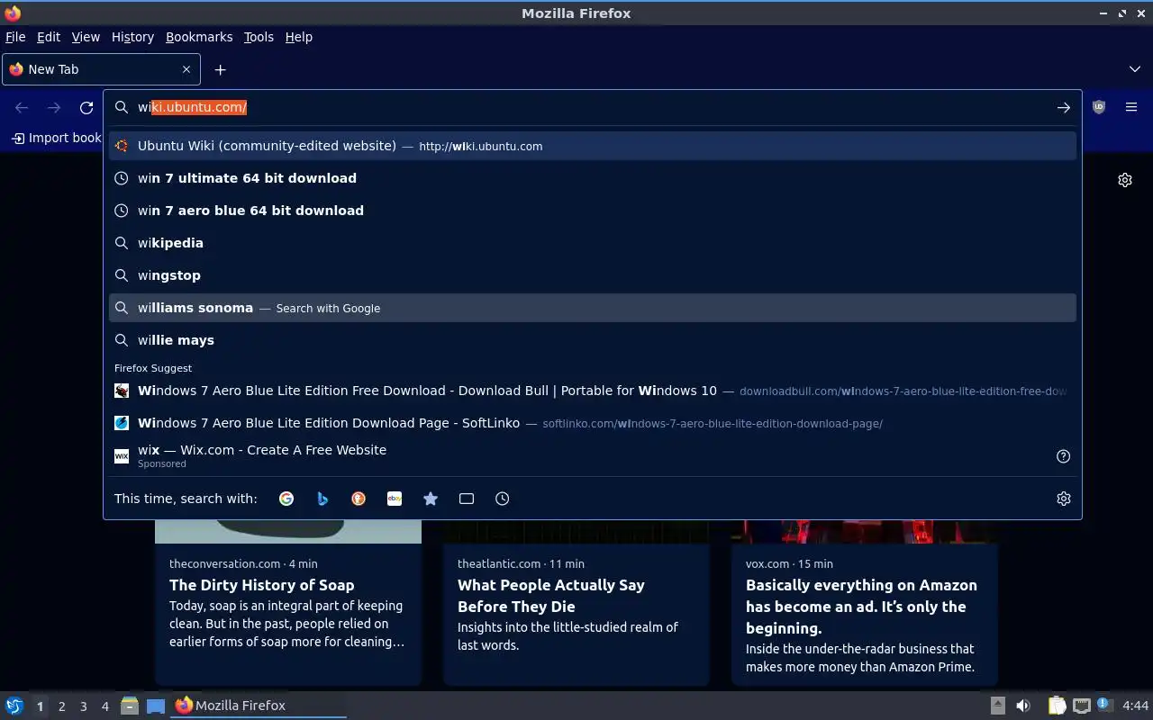The image size is (1153, 720).
Task: Open the Edit menu
Action: (49, 37)
